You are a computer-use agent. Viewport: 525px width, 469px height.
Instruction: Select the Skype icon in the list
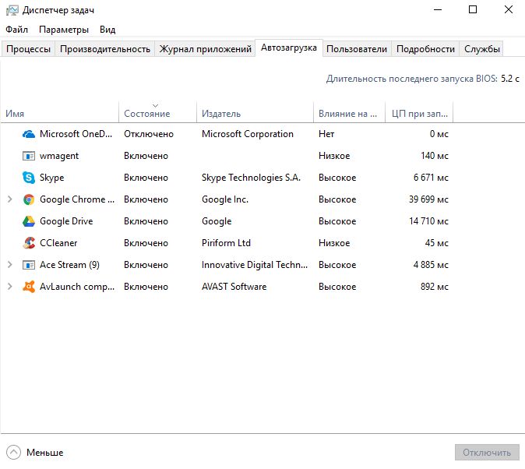click(29, 178)
